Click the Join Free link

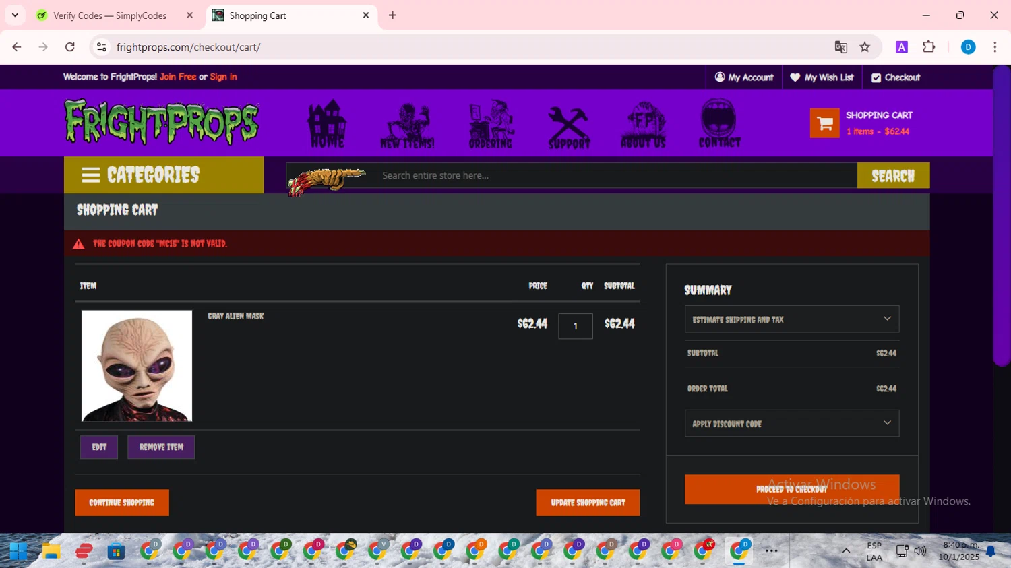point(178,77)
